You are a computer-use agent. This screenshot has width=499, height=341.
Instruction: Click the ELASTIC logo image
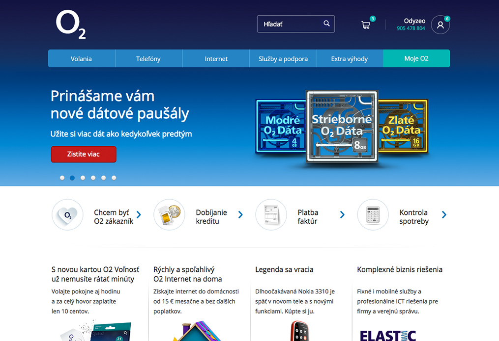point(388,335)
